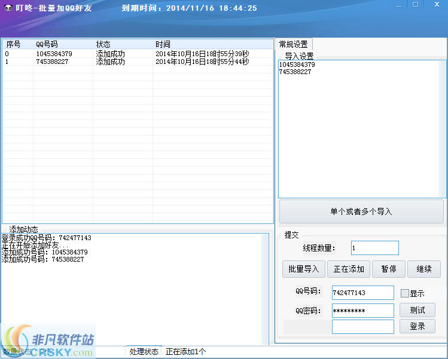Screen dimensions: 448x359
Task: Pause adding with the 暂停 button
Action: pyautogui.click(x=389, y=269)
